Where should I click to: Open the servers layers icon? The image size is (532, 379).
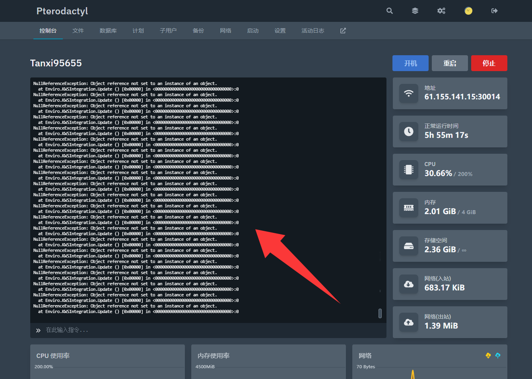coord(415,11)
